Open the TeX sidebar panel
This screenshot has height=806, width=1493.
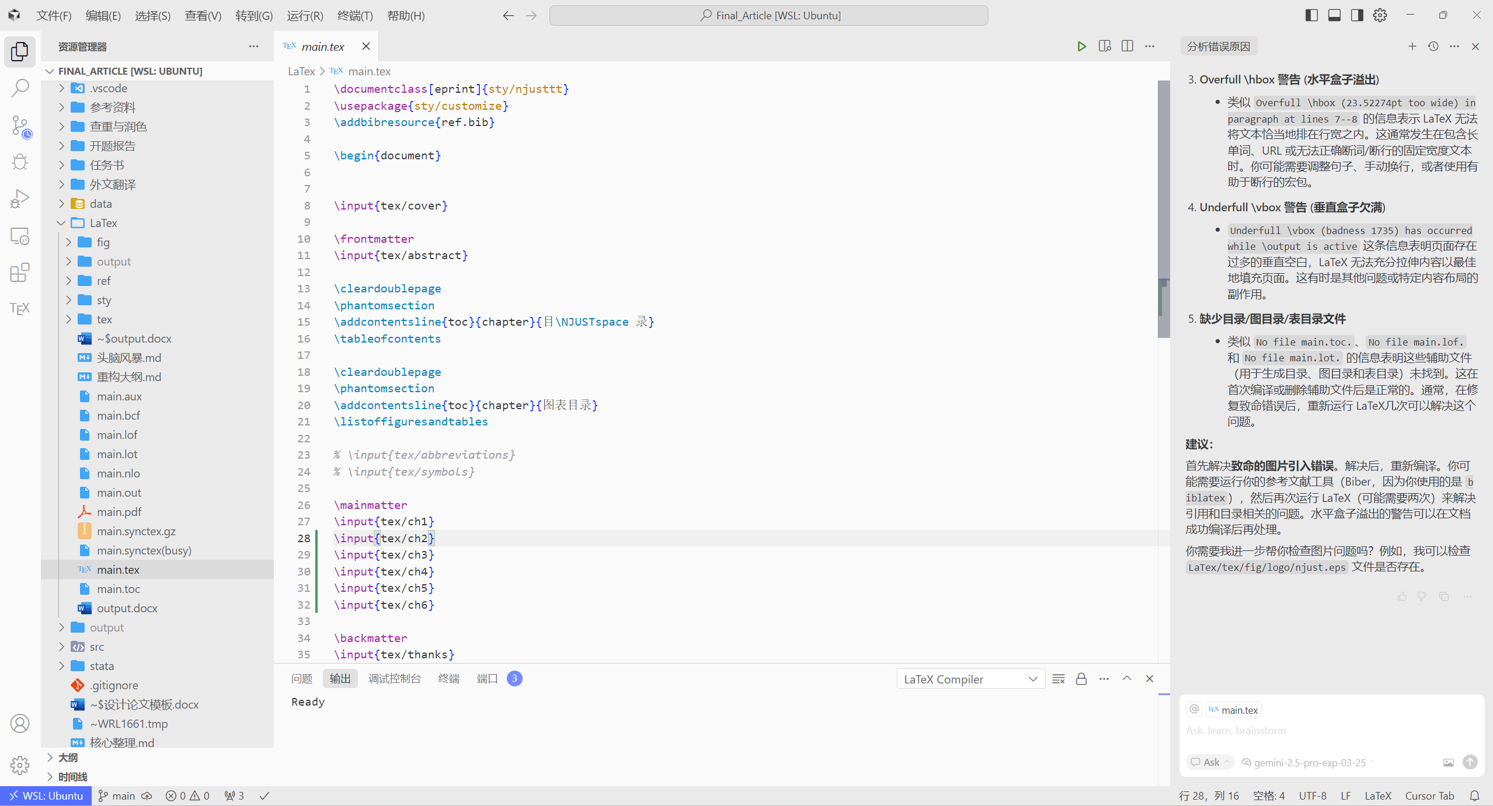coord(20,309)
